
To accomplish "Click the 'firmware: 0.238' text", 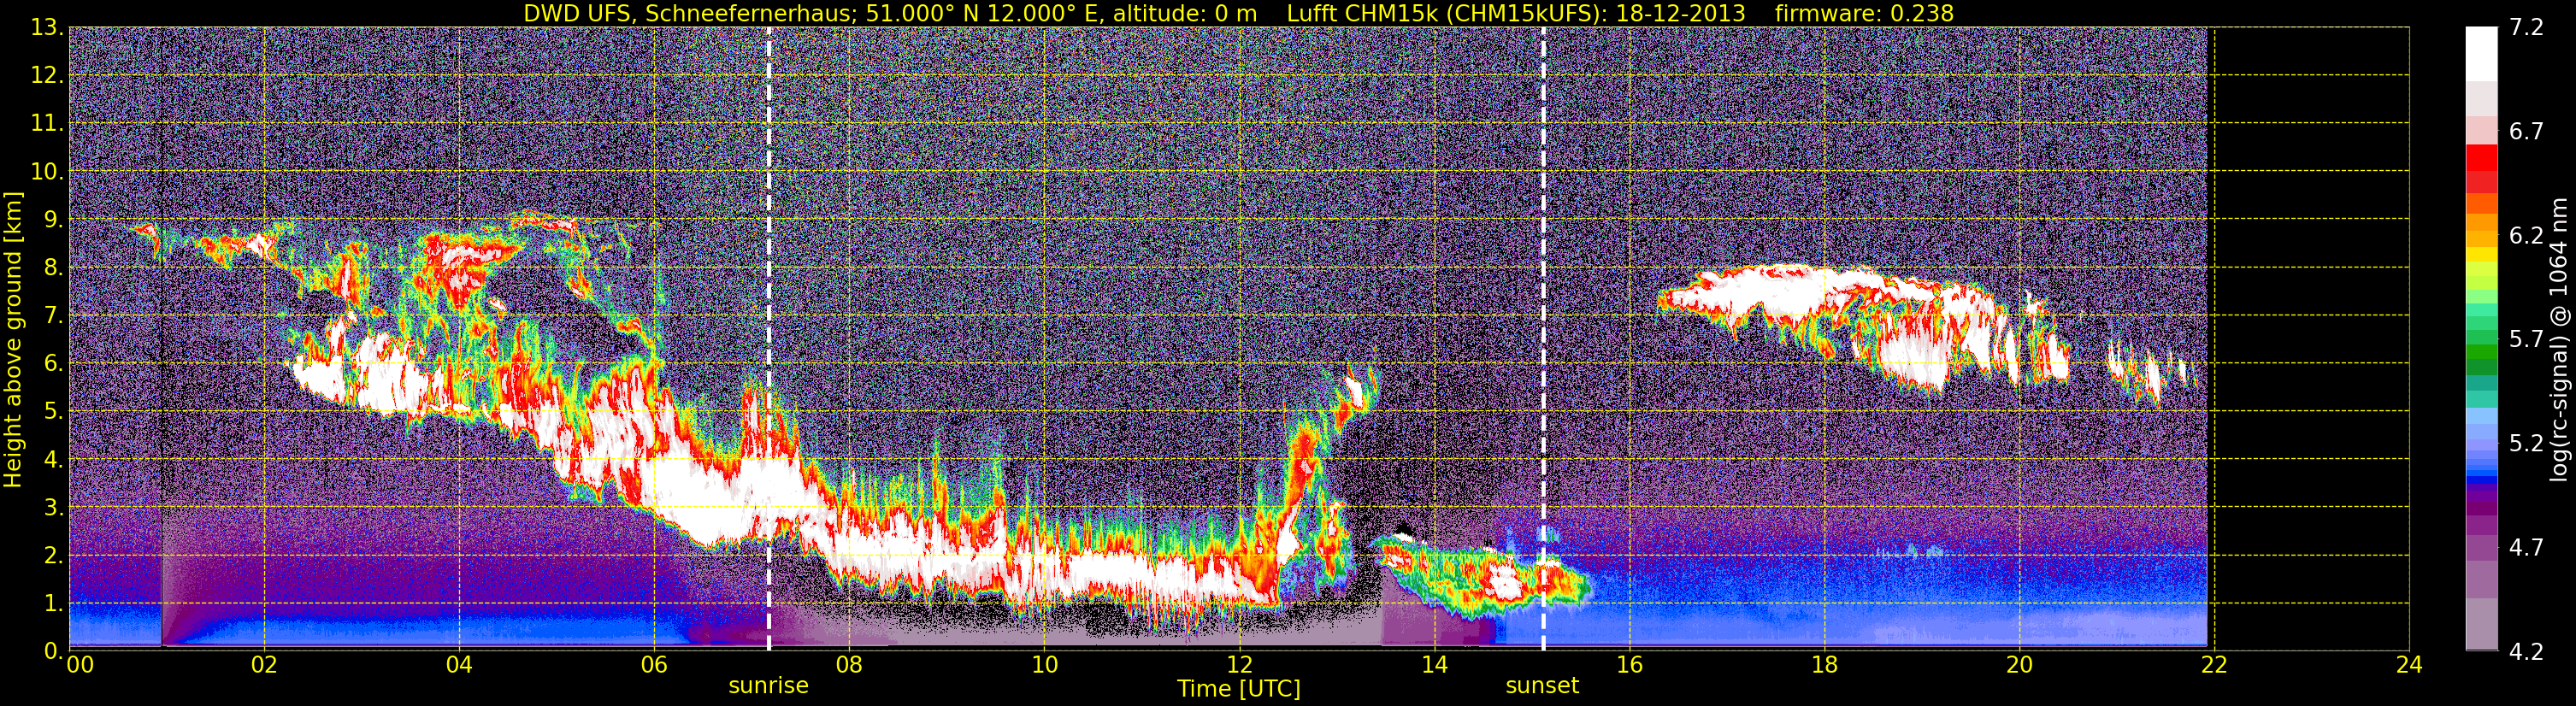I will point(1864,13).
